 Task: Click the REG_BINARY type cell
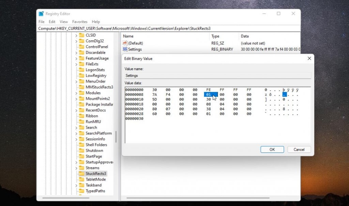(222, 49)
